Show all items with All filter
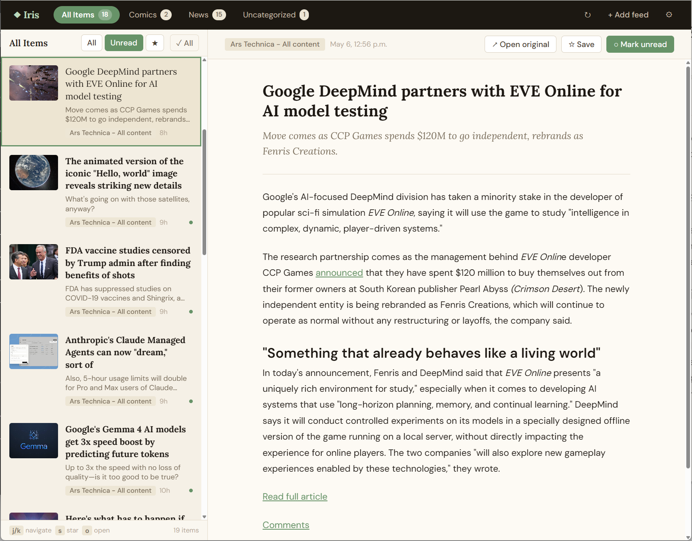This screenshot has width=692, height=541. (92, 43)
